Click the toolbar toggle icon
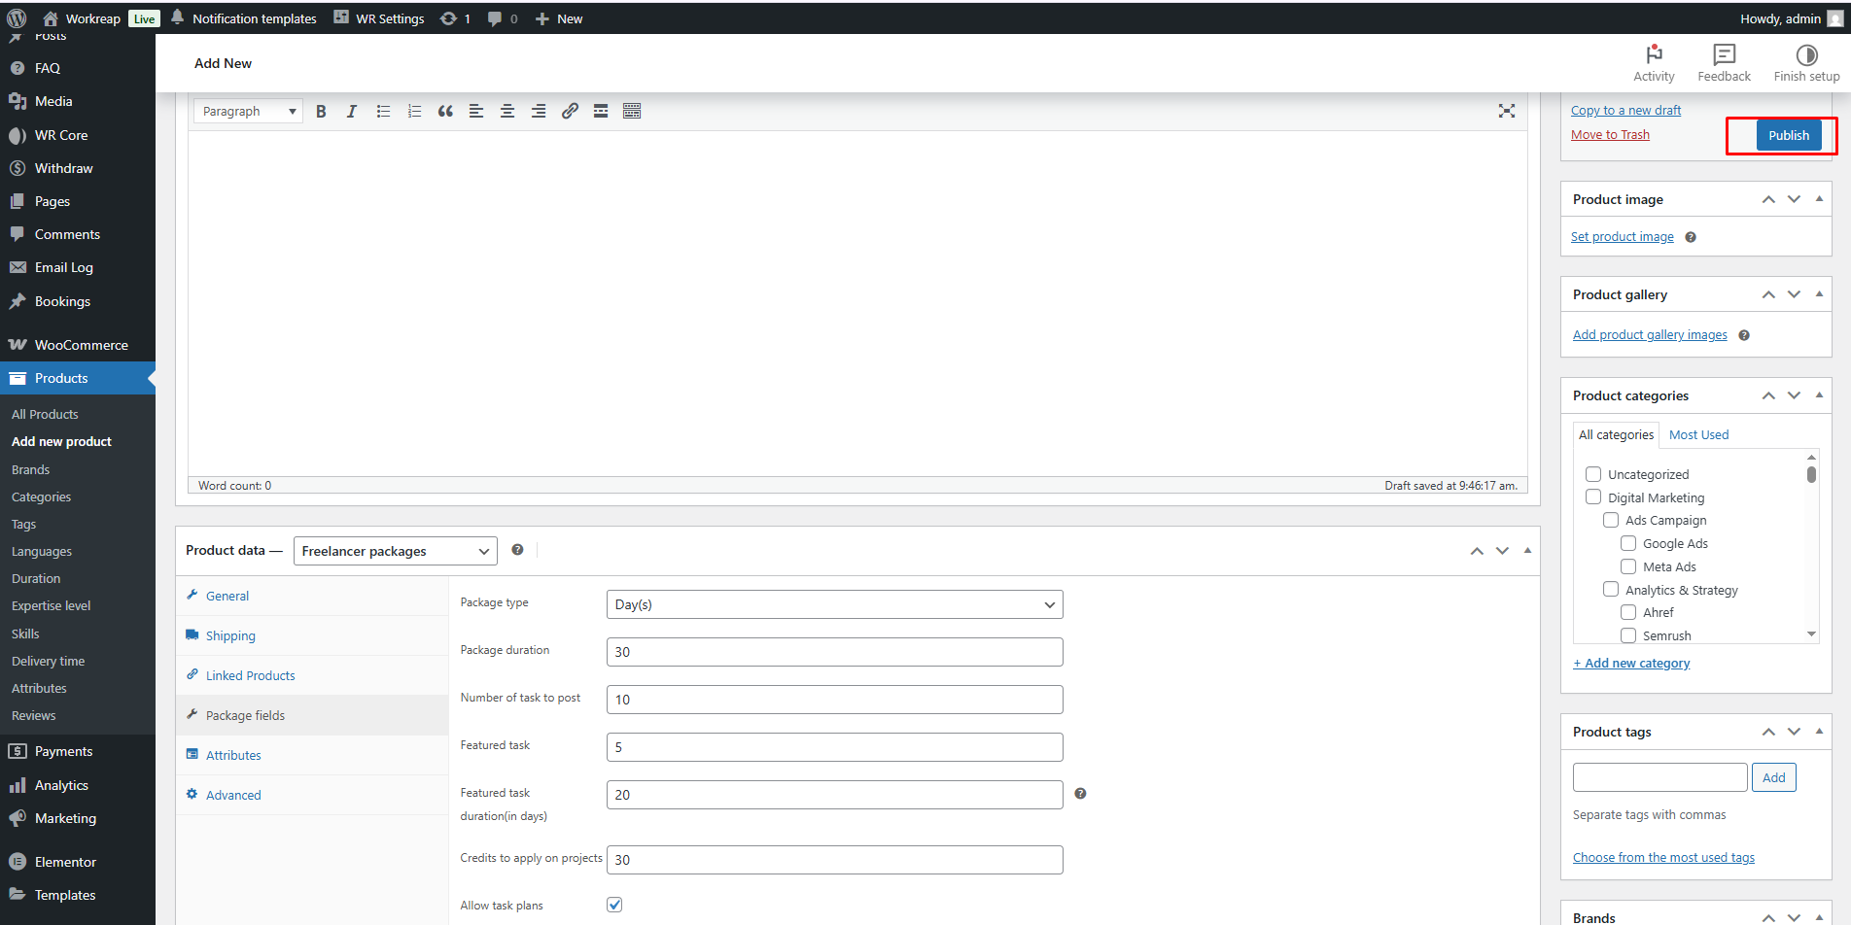This screenshot has width=1851, height=925. [632, 112]
